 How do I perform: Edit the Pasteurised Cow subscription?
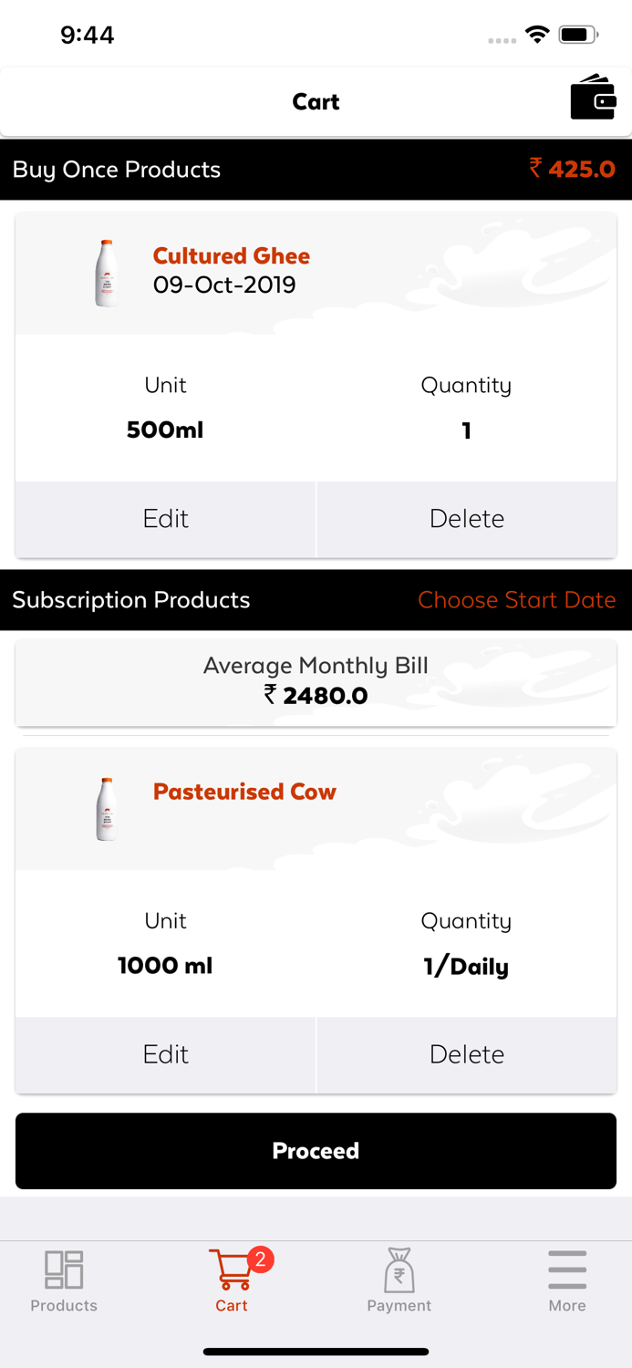pos(165,1054)
